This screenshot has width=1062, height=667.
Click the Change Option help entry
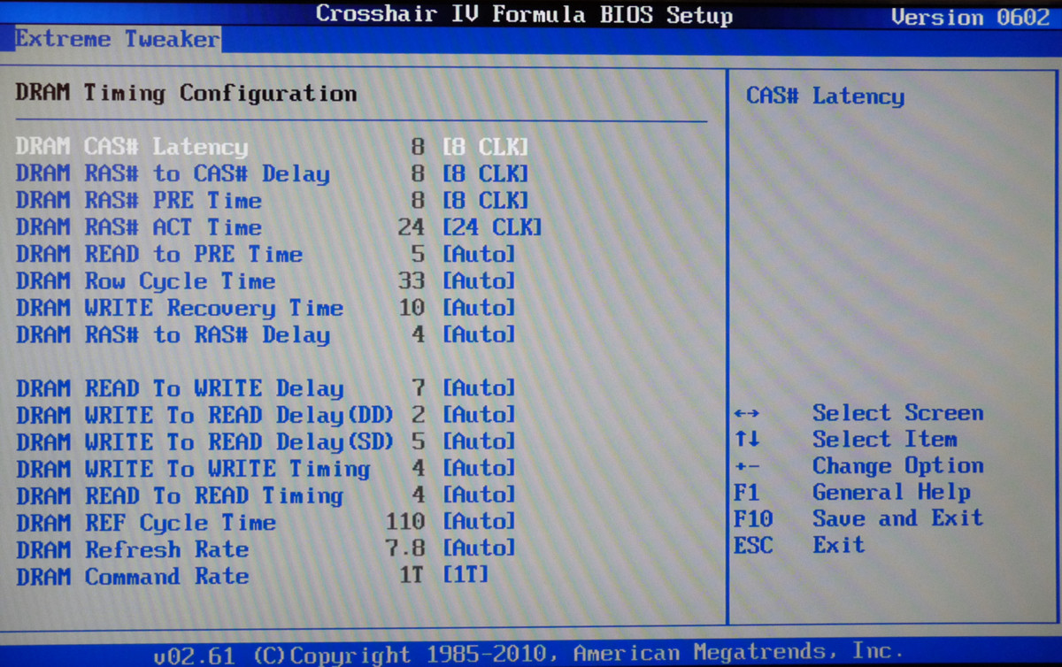897,466
